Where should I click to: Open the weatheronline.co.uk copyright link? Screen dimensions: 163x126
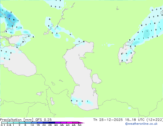(x=141, y=124)
